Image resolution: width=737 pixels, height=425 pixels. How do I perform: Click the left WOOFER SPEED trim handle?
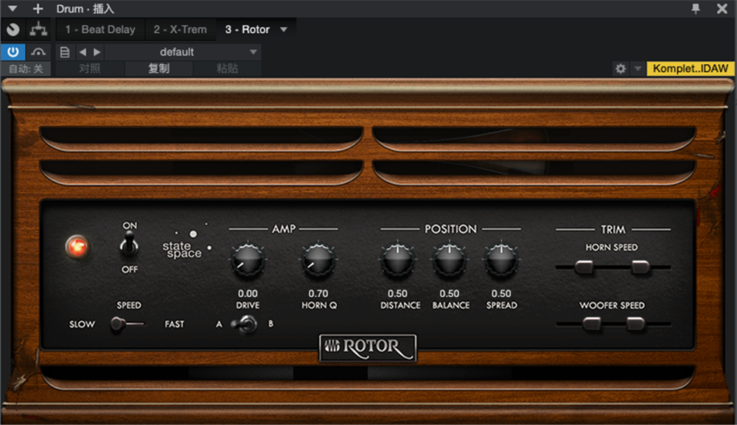(591, 324)
